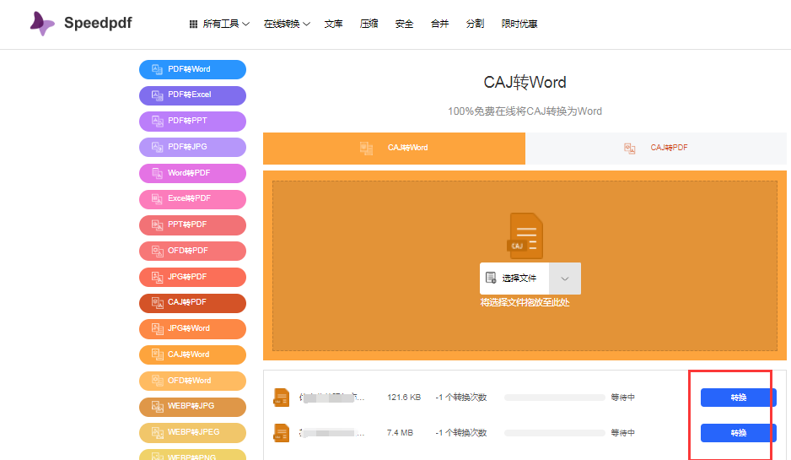Viewport: 791px width, 460px height.
Task: Expand the 所有工具 dropdown menu
Action: click(225, 24)
